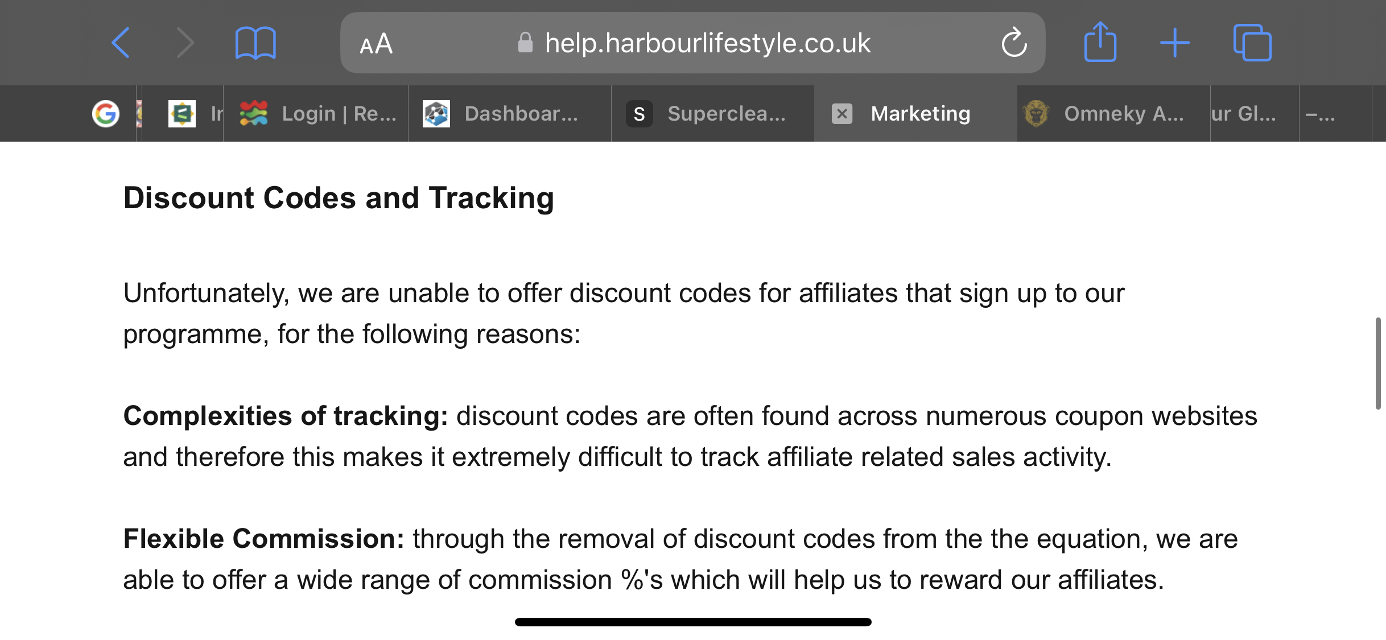Show all tabs overview icon
The width and height of the screenshot is (1386, 640).
[x=1252, y=43]
